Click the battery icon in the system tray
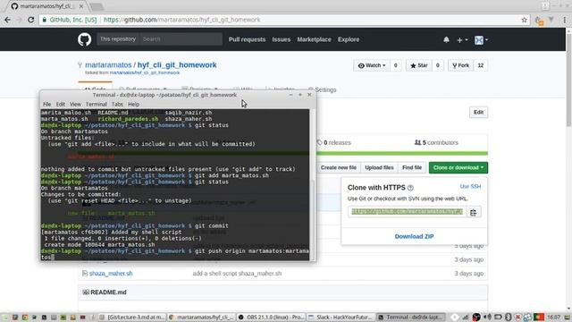The width and height of the screenshot is (572, 322). pos(498,317)
